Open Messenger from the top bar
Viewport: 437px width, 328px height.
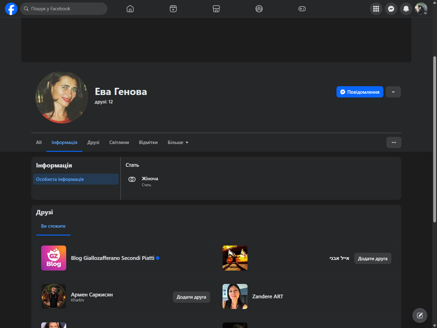391,9
